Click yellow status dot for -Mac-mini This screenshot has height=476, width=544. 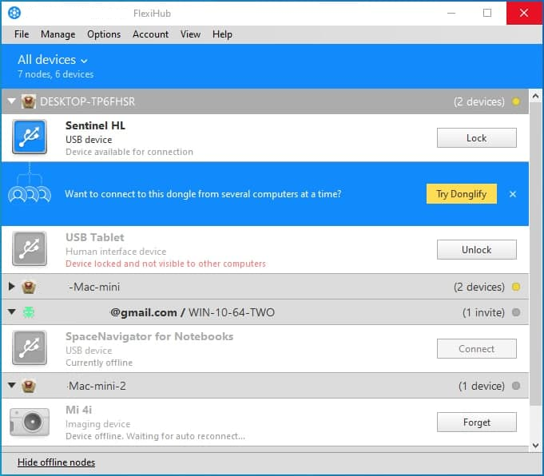(x=516, y=287)
